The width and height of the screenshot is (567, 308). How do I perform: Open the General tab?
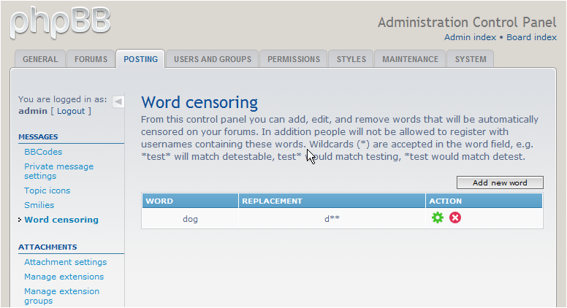(x=40, y=59)
